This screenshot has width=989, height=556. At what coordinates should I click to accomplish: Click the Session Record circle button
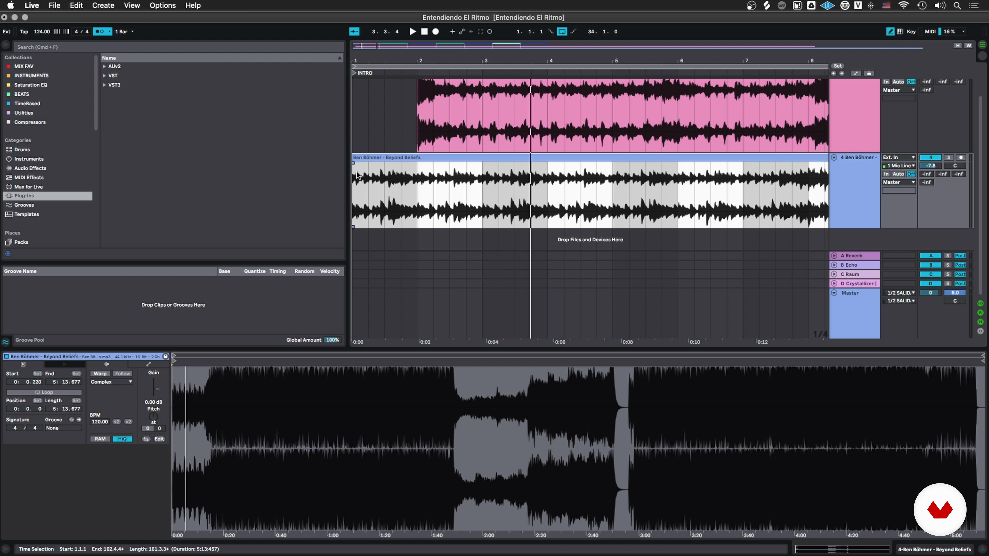pos(490,31)
